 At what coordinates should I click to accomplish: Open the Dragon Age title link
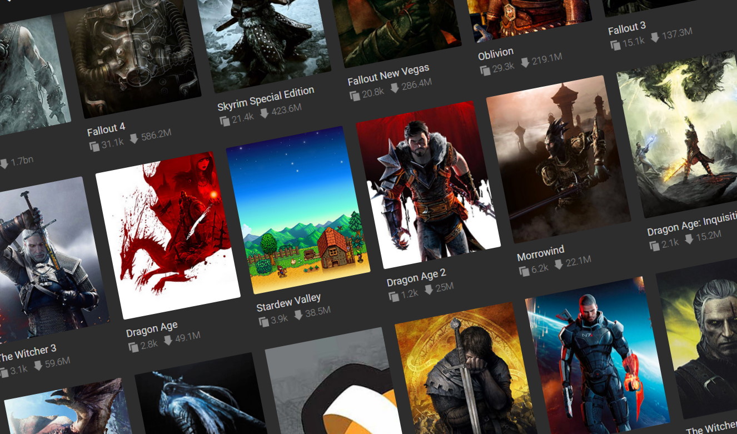point(151,329)
